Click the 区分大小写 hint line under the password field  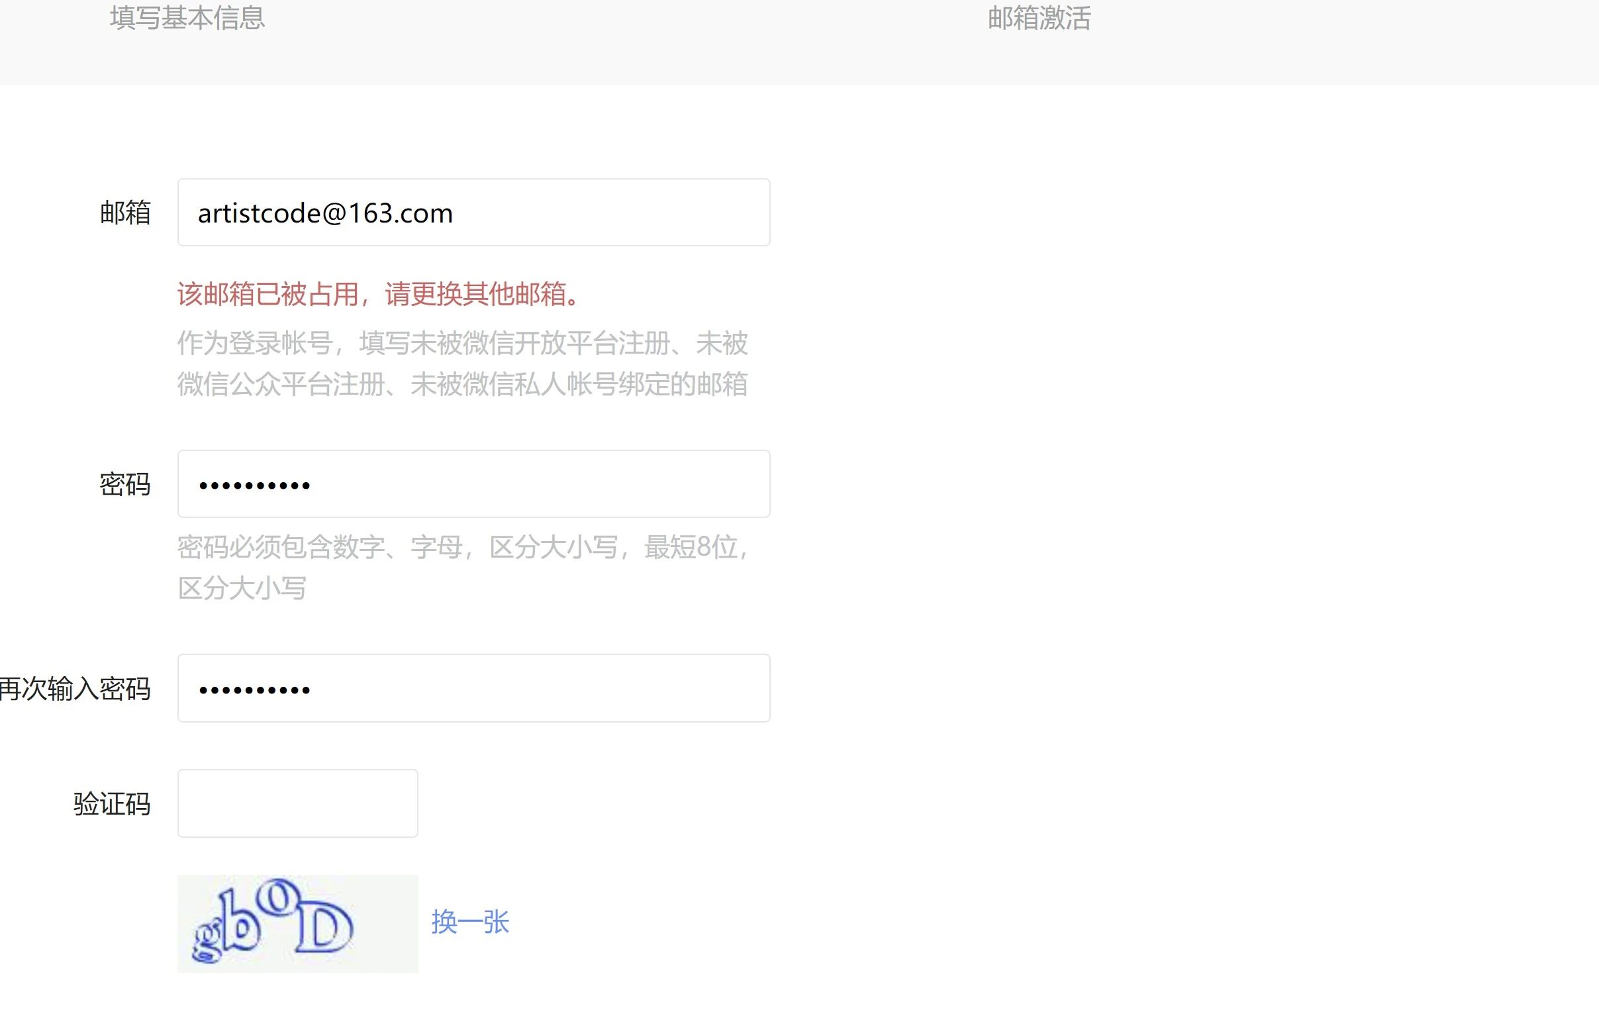click(x=242, y=588)
